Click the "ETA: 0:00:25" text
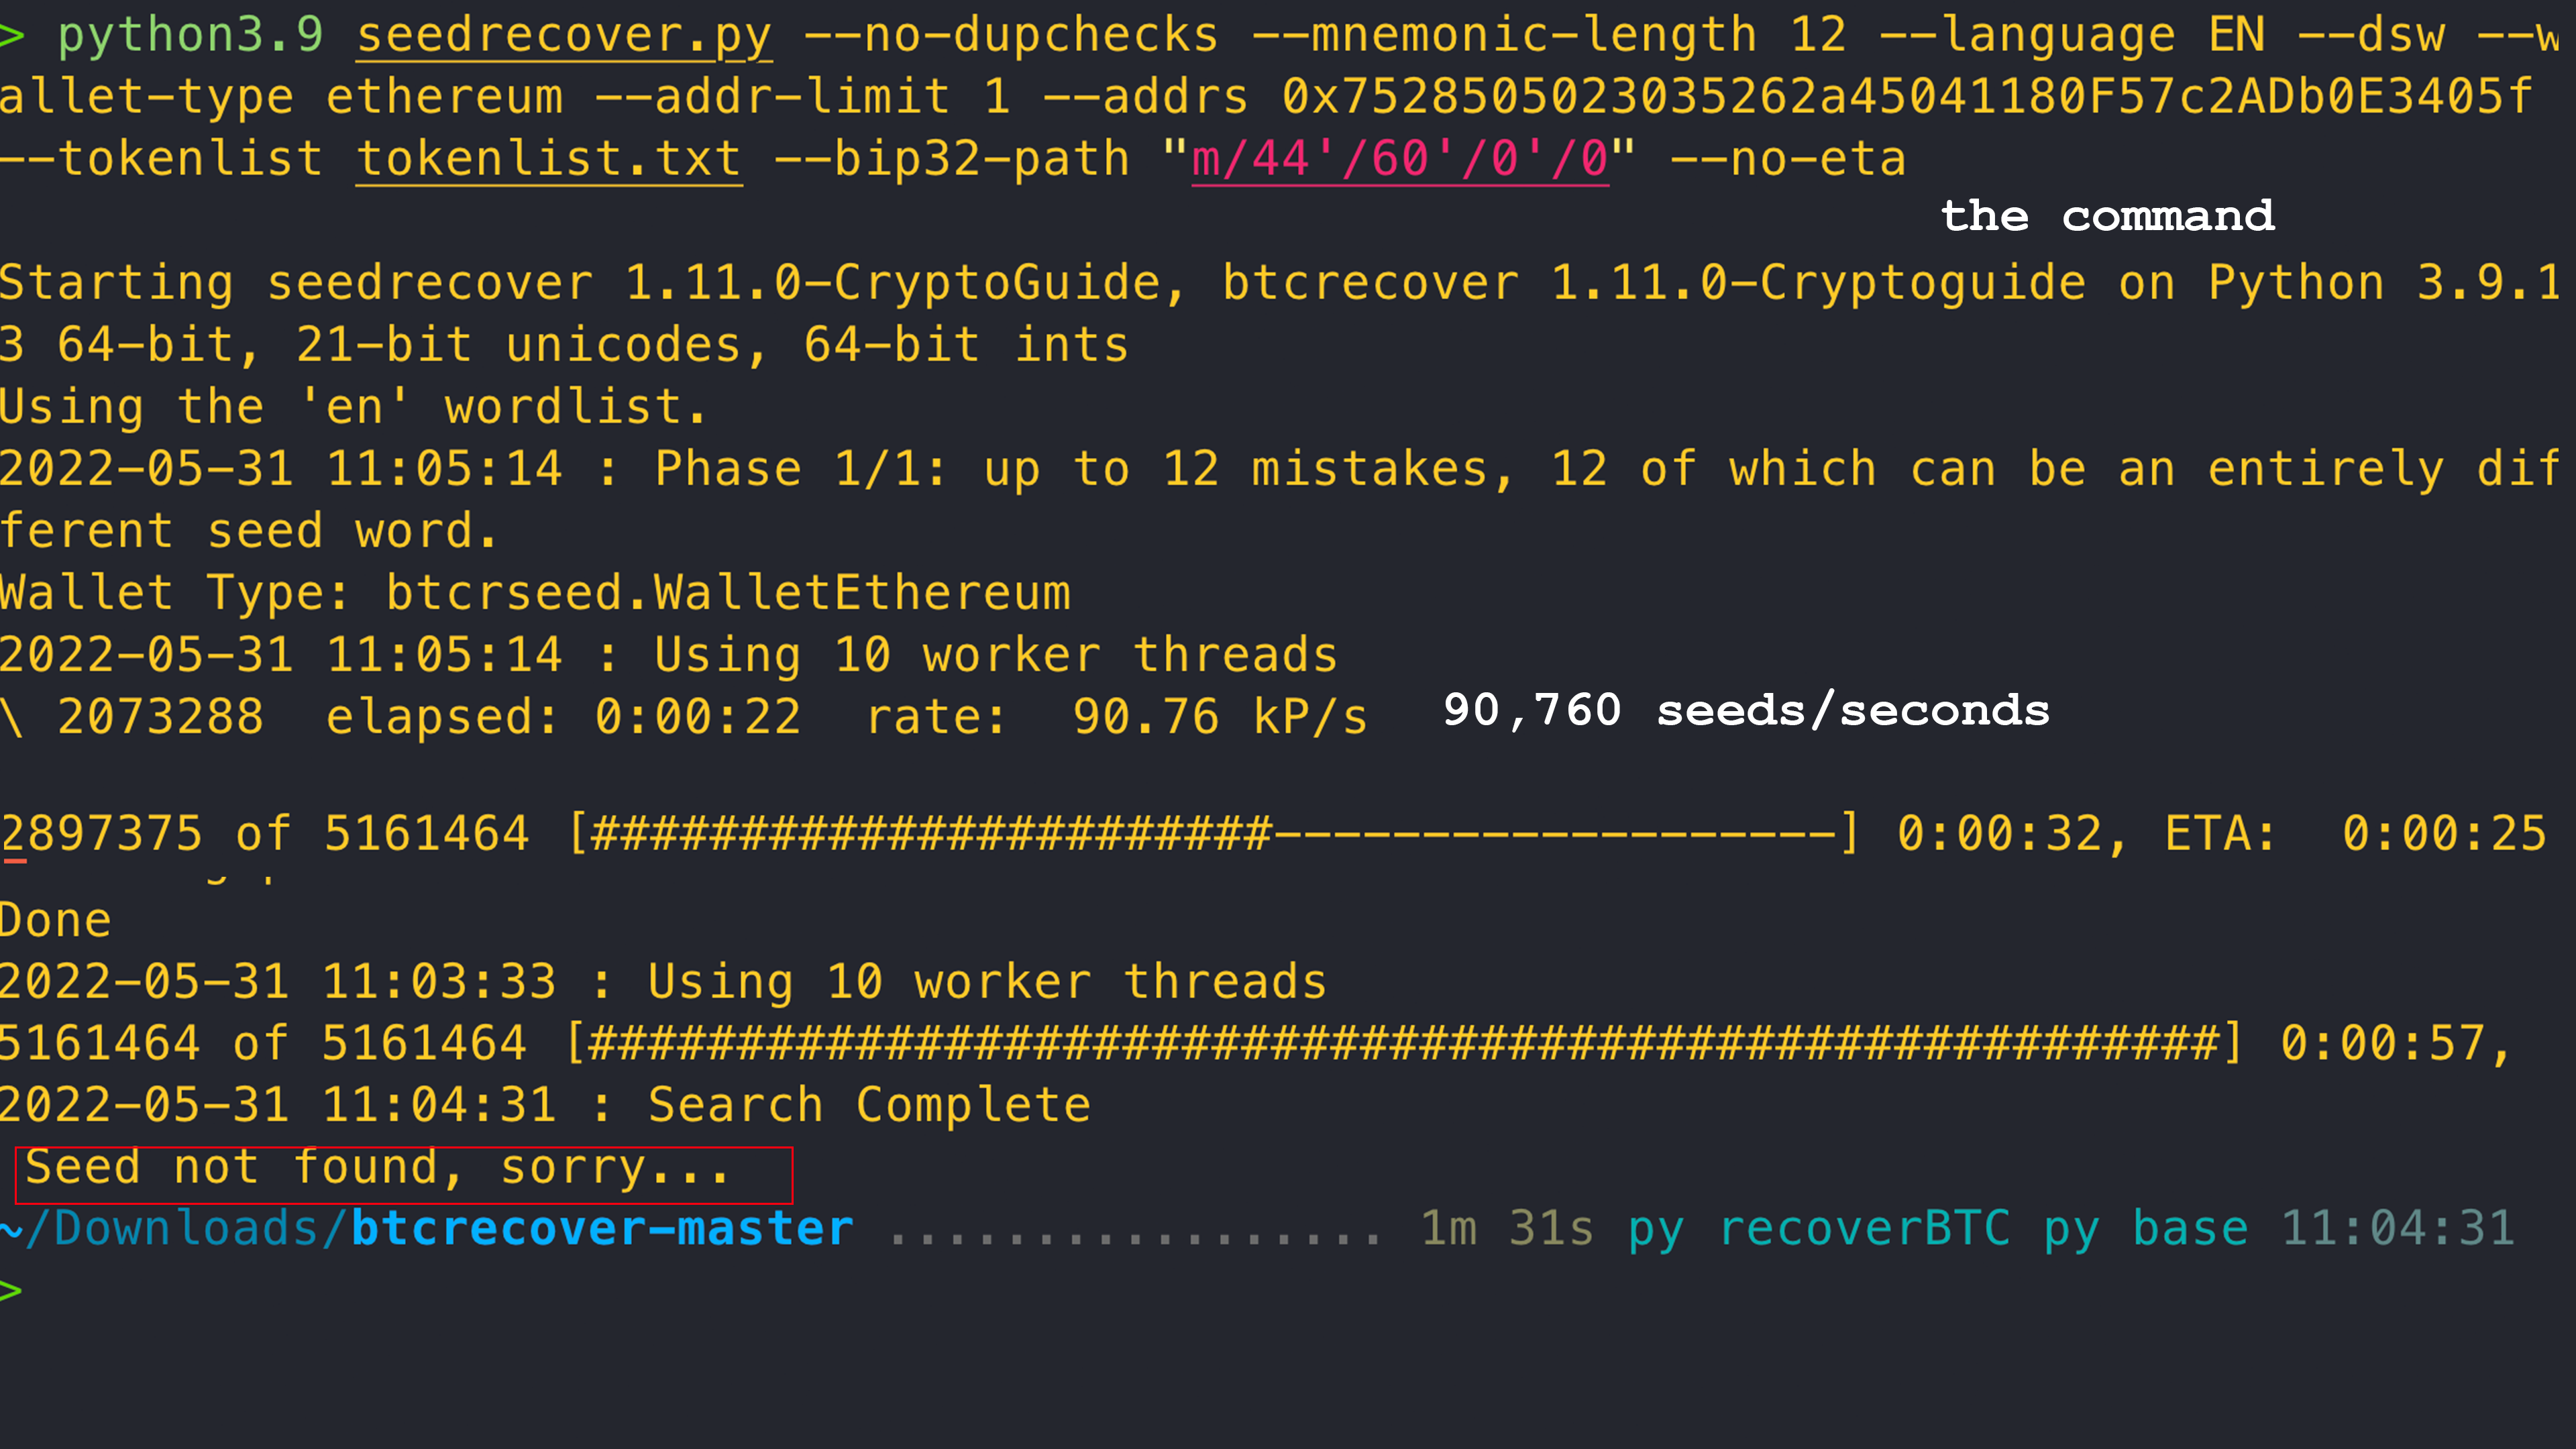Viewport: 2576px width, 1449px height. 2354,833
